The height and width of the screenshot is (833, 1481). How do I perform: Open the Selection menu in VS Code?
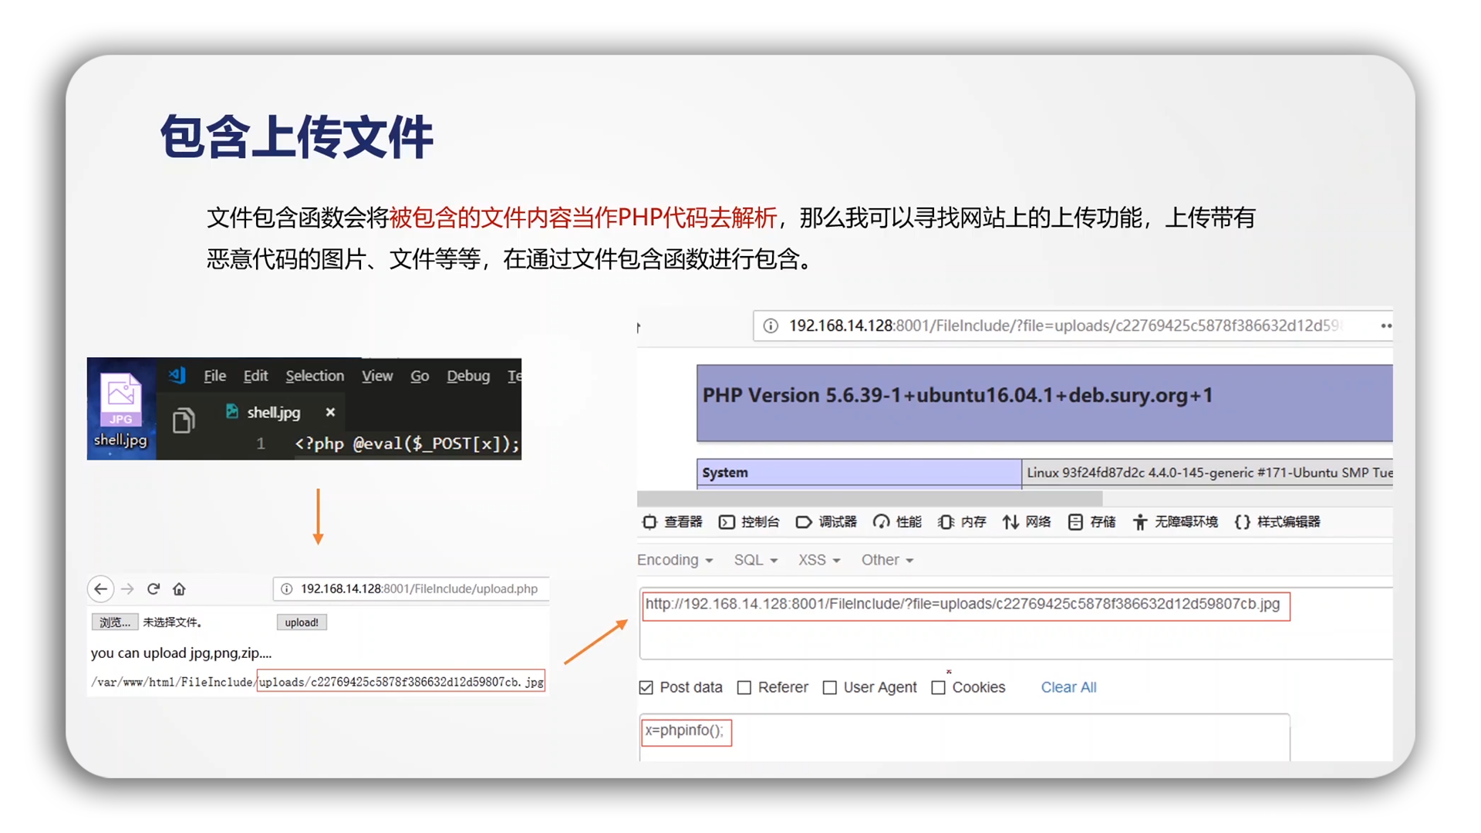point(315,376)
